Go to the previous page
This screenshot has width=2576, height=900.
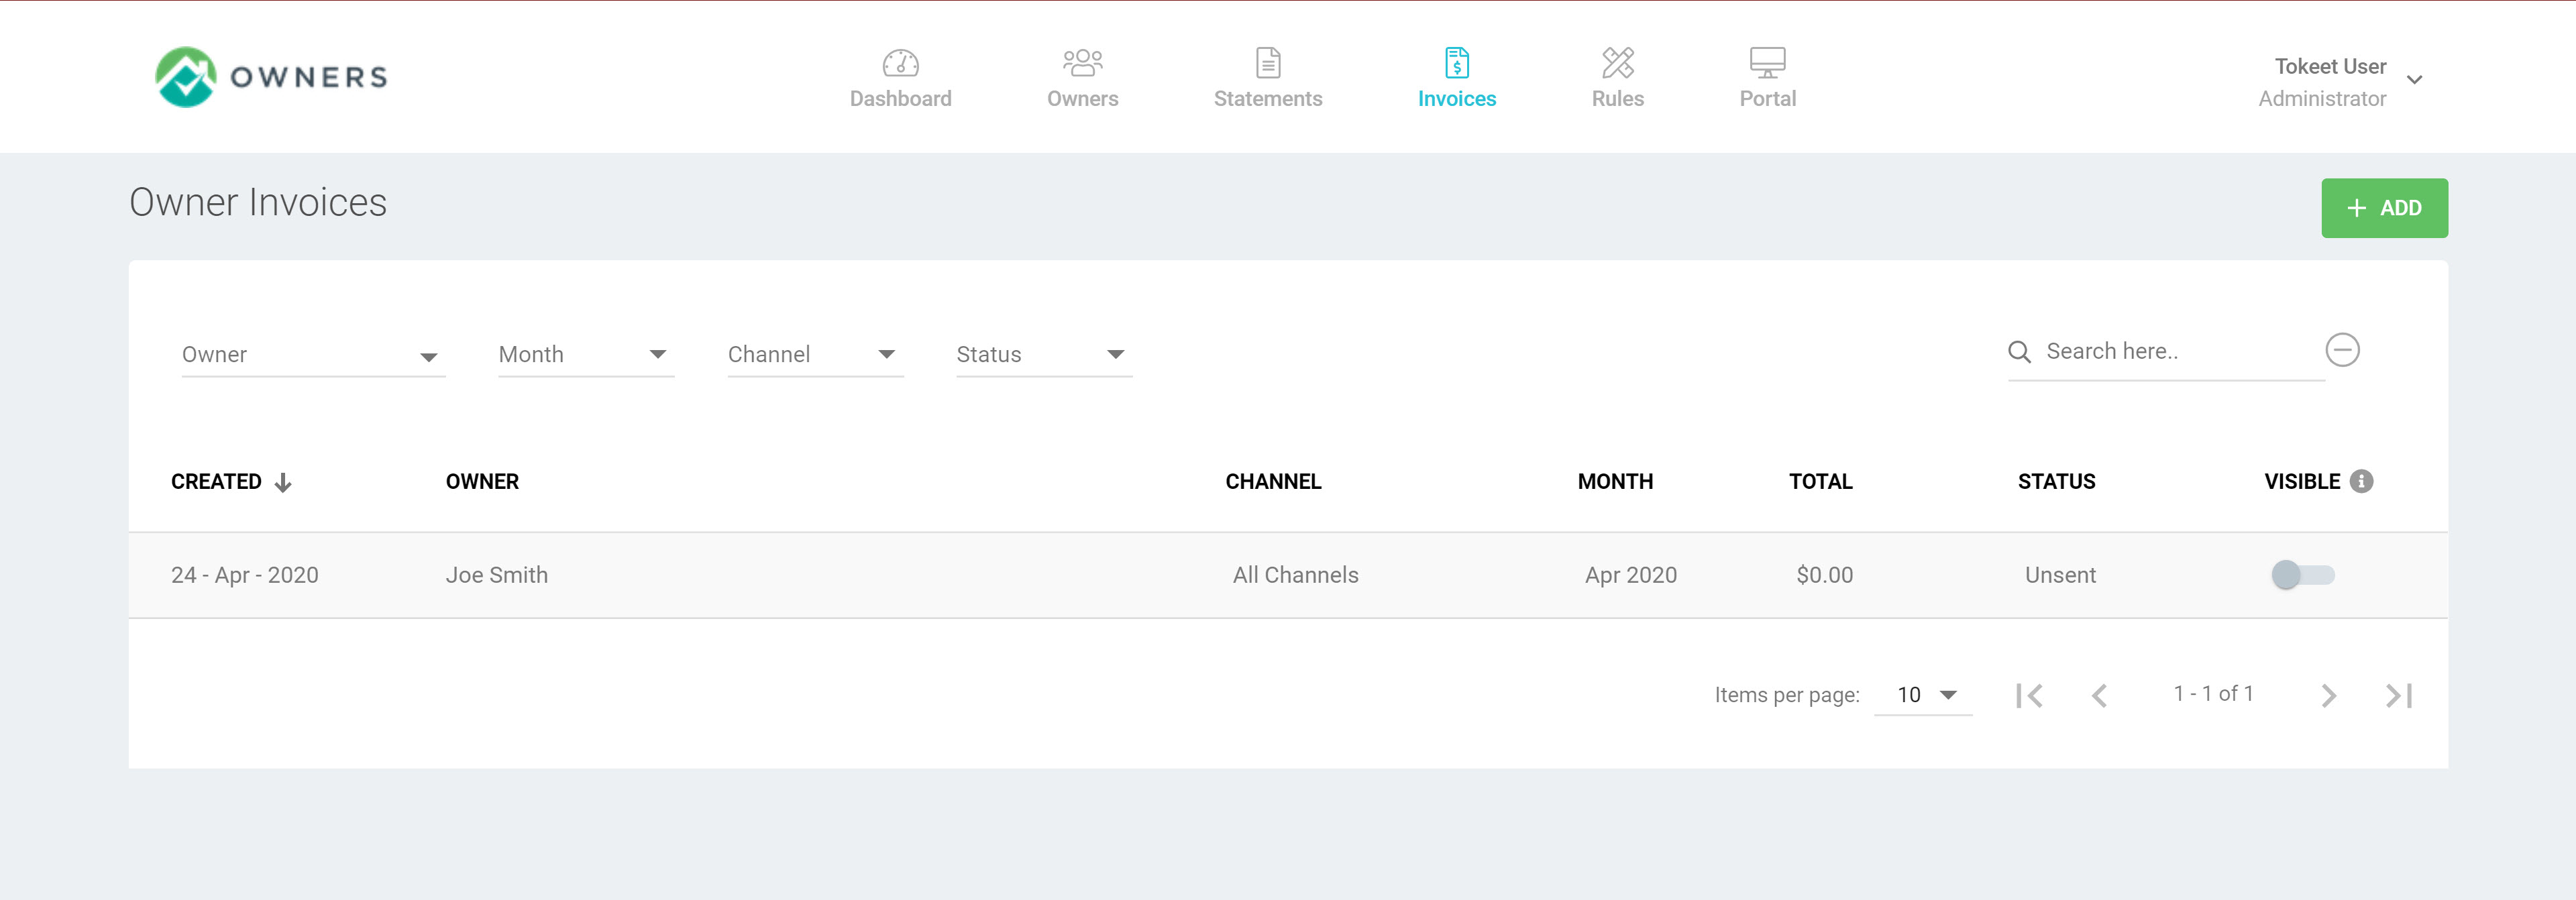coord(2099,695)
